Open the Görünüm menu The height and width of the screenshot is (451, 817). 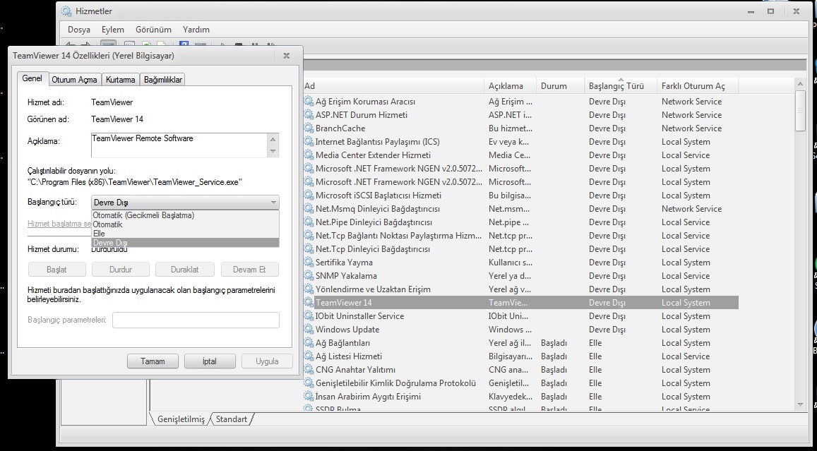153,30
